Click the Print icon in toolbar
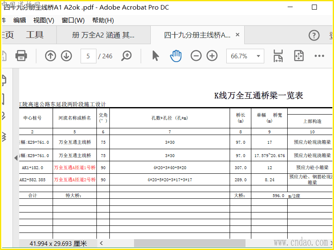Image resolution: width=334 pixels, height=250 pixels. click(x=21, y=56)
